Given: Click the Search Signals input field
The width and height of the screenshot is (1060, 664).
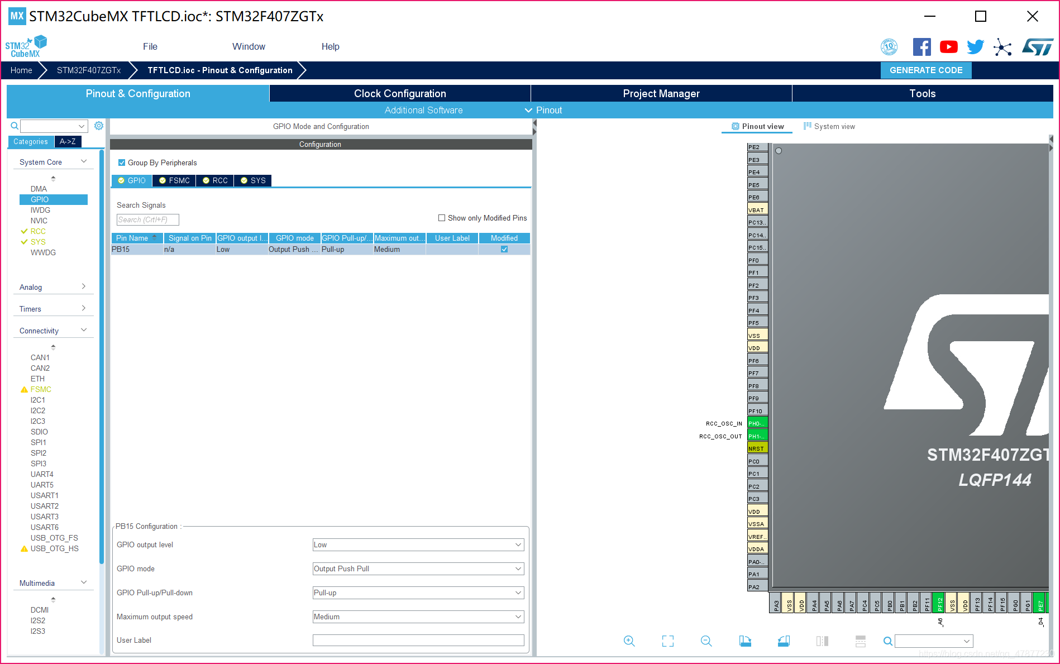Looking at the screenshot, I should [148, 219].
